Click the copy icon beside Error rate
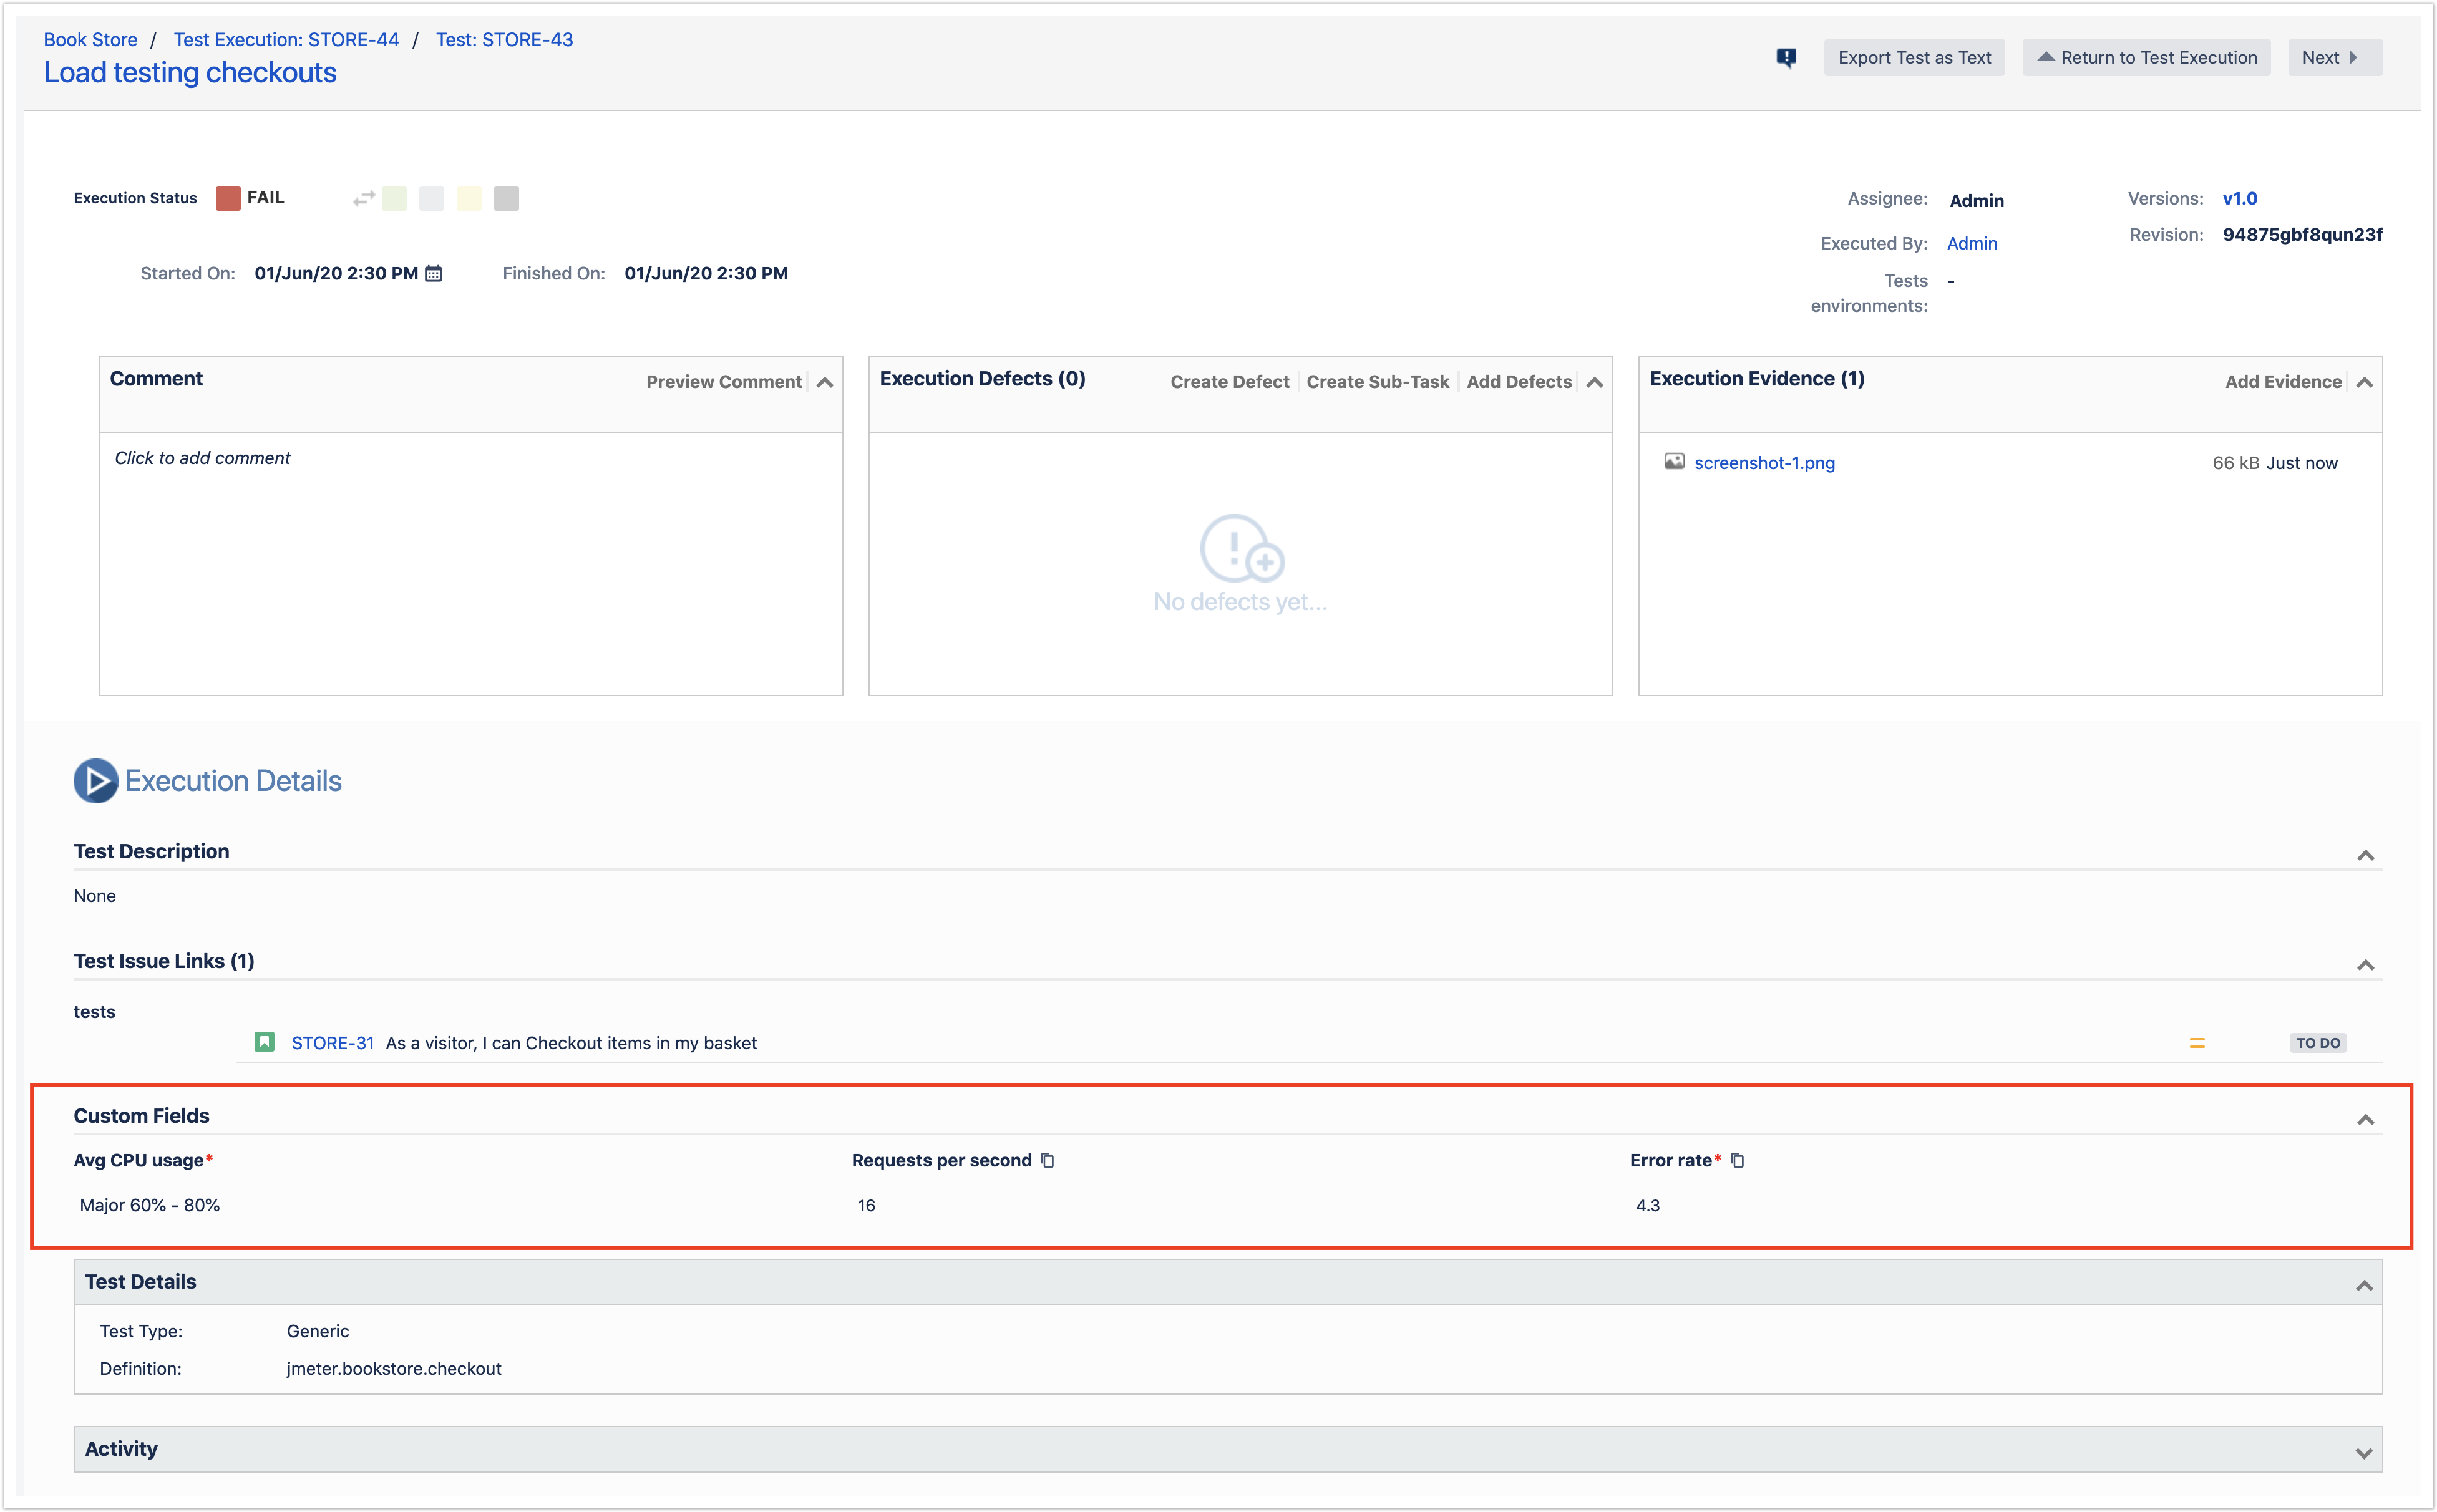2437x1512 pixels. coord(1737,1160)
